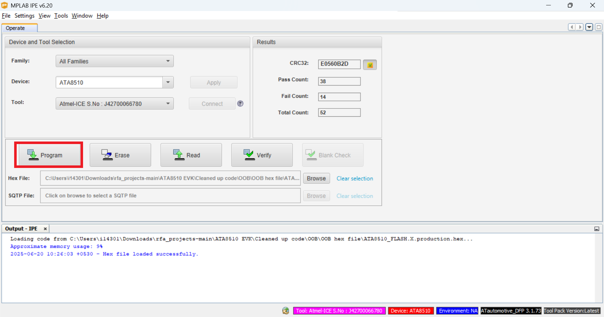Click into the Device field ATA8510
604x317 pixels.
pos(109,82)
